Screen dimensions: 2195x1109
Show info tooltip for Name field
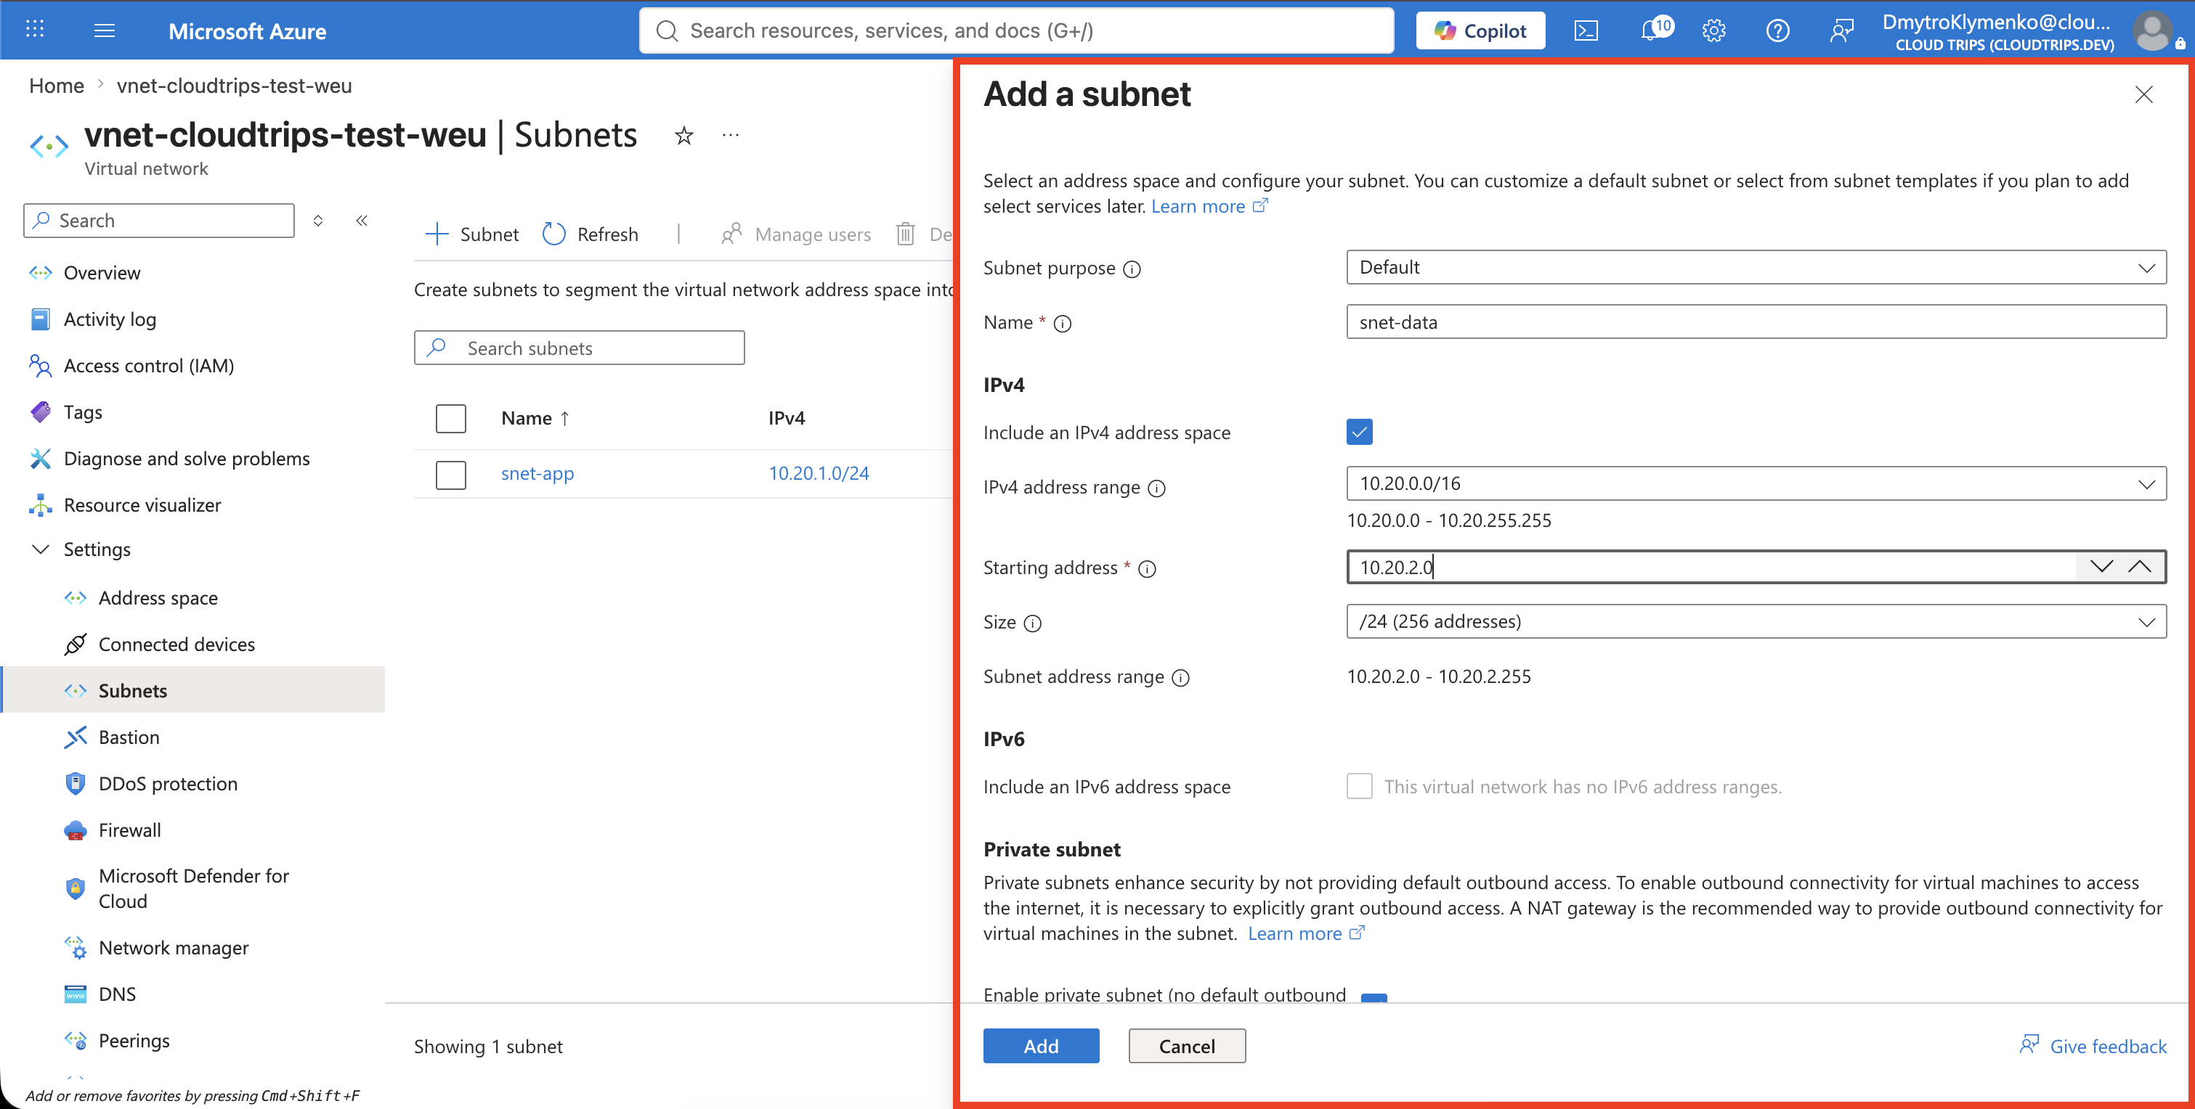[1062, 324]
